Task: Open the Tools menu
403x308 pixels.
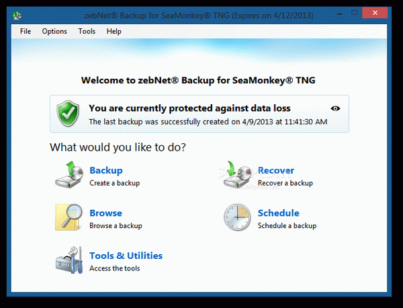Action: pos(87,32)
